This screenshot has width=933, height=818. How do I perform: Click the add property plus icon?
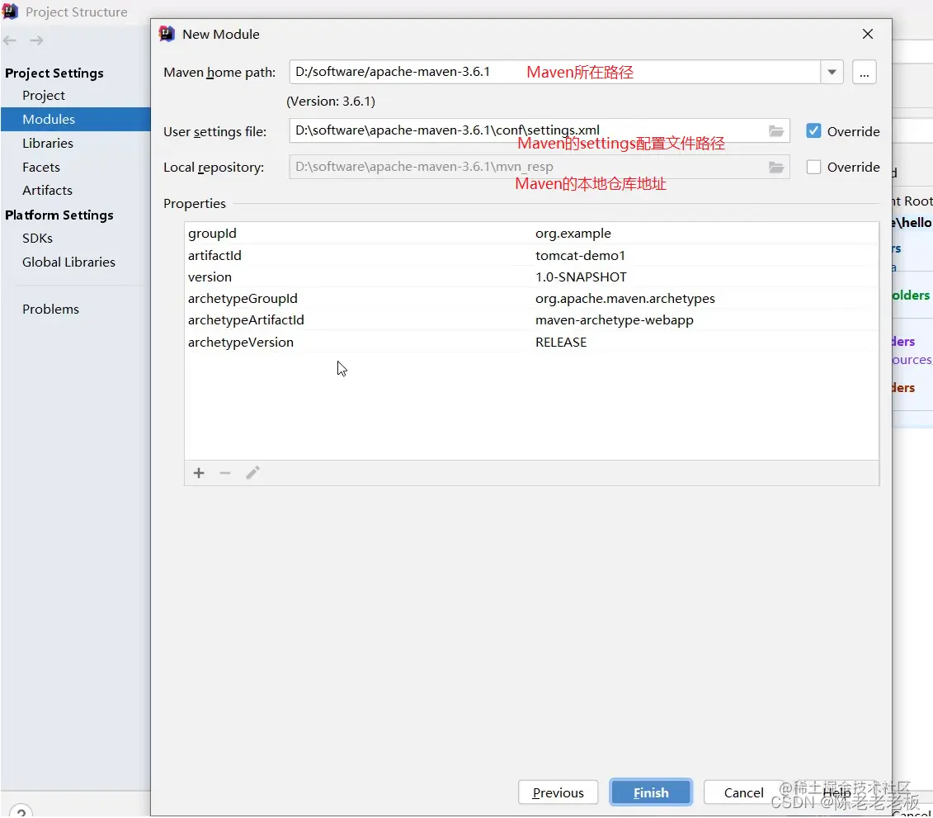tap(199, 473)
